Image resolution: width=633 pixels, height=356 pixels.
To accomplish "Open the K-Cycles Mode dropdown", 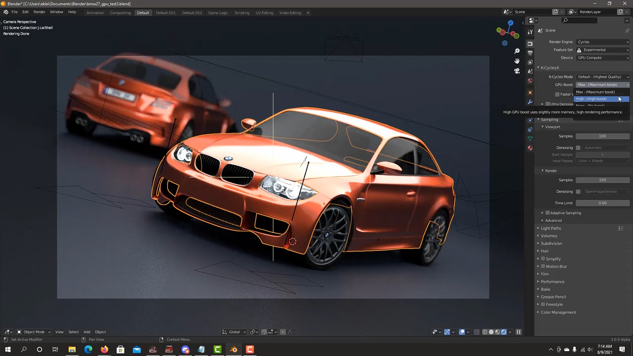I will coord(603,77).
